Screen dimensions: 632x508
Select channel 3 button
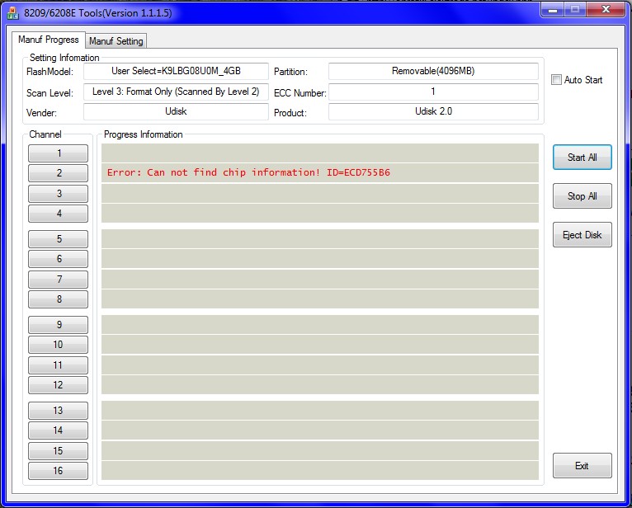[x=58, y=193]
